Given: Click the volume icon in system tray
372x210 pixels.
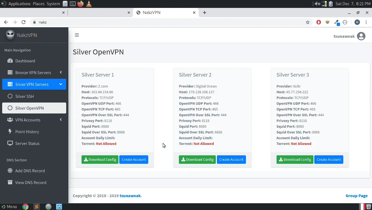Looking at the screenshot, I should [x=317, y=4].
